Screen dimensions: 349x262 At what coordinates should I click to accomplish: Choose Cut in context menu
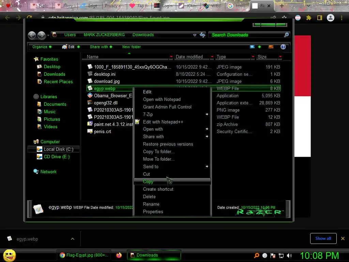[x=172, y=174]
